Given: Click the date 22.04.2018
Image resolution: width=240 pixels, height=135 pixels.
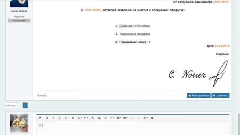Looking at the screenshot, I should click(x=222, y=46).
